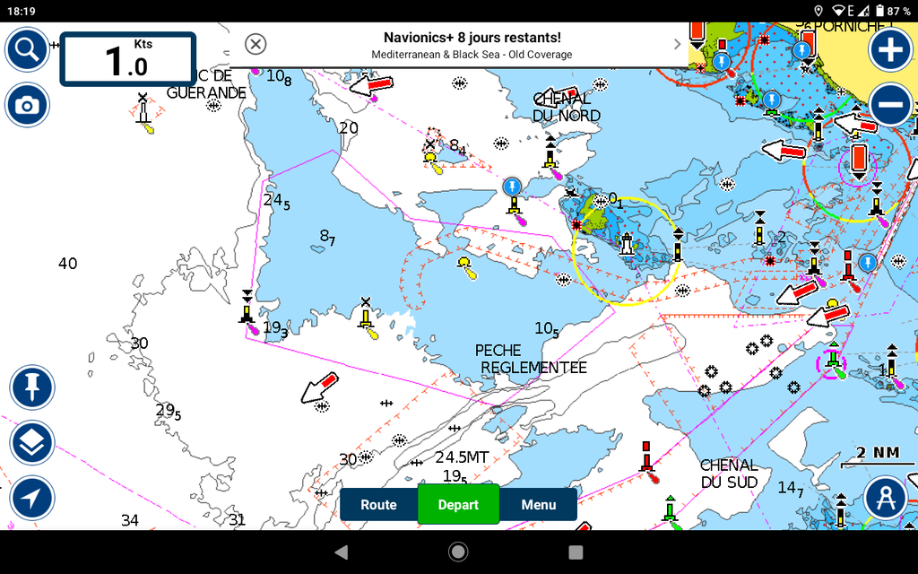Tap the 29.5 depth sounding
Image resolution: width=918 pixels, height=574 pixels.
(168, 411)
